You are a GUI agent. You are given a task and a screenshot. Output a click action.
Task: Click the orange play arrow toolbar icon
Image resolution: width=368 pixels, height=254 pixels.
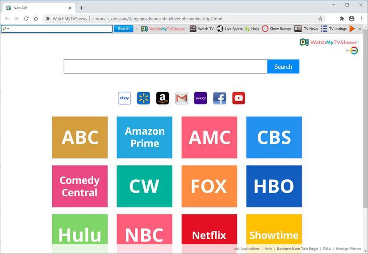(352, 29)
